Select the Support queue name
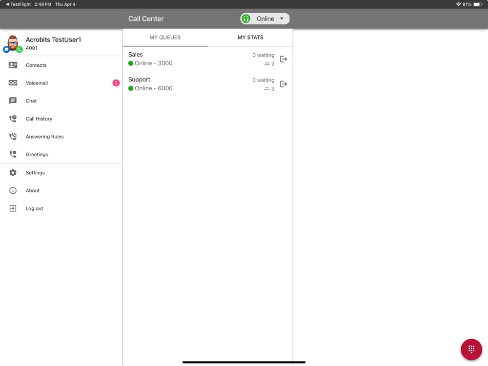The image size is (488, 366). pyautogui.click(x=139, y=80)
